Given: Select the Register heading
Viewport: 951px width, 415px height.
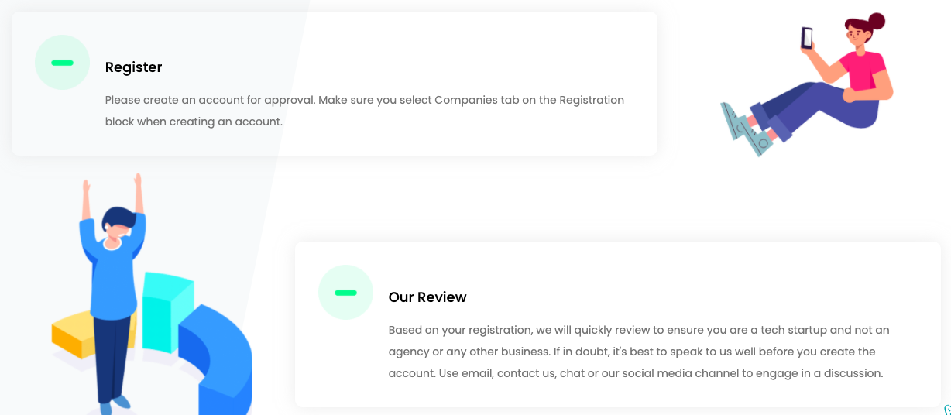Looking at the screenshot, I should click(134, 67).
